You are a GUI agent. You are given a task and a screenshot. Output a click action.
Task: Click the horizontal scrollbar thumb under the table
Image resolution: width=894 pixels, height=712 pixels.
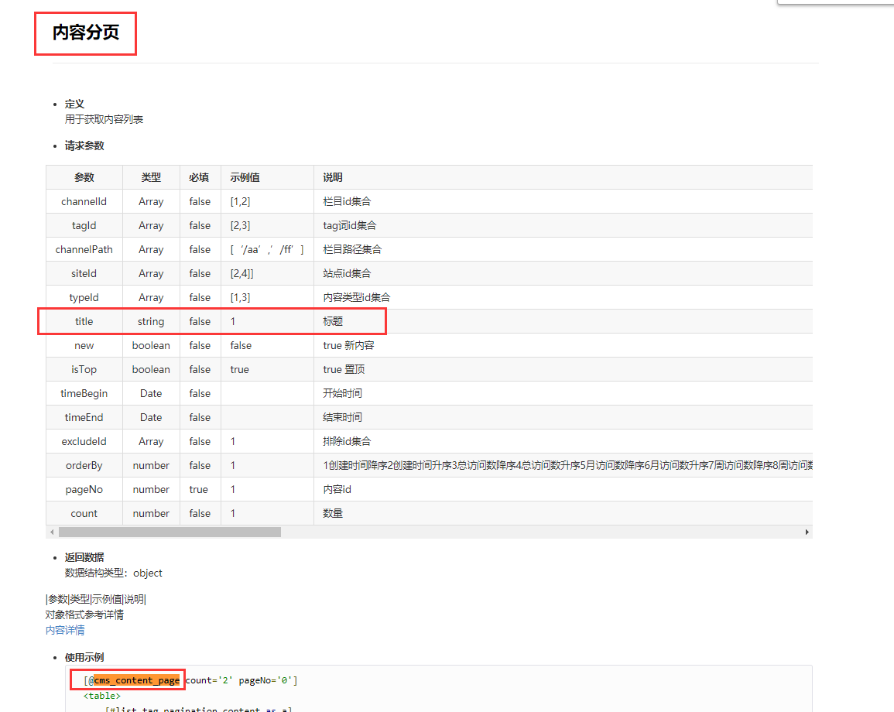coord(170,532)
